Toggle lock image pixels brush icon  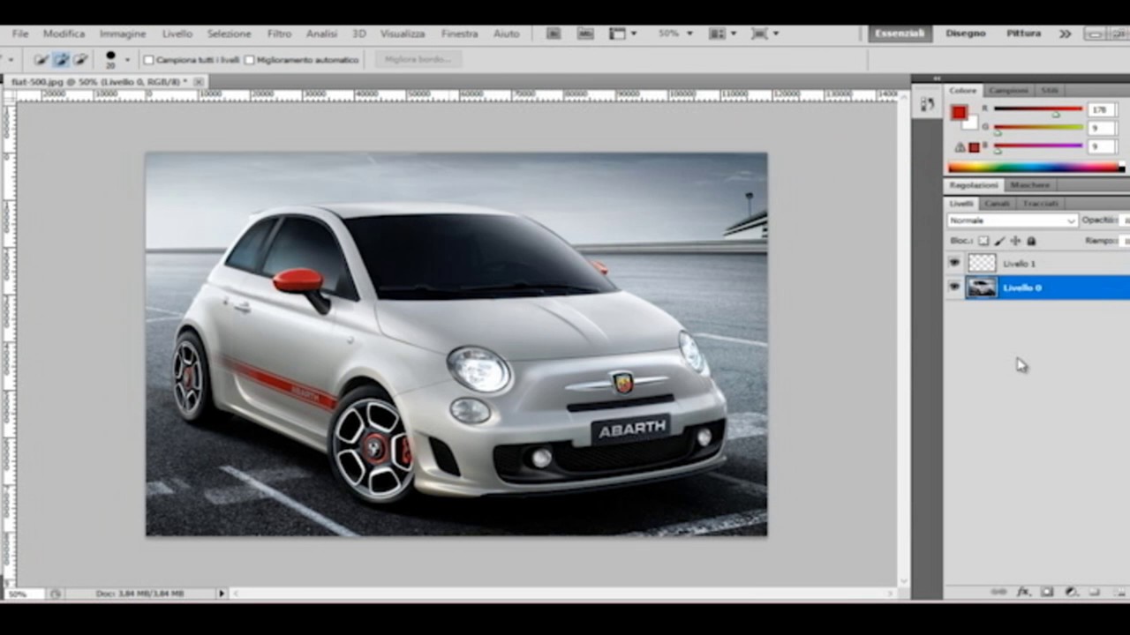pos(999,241)
